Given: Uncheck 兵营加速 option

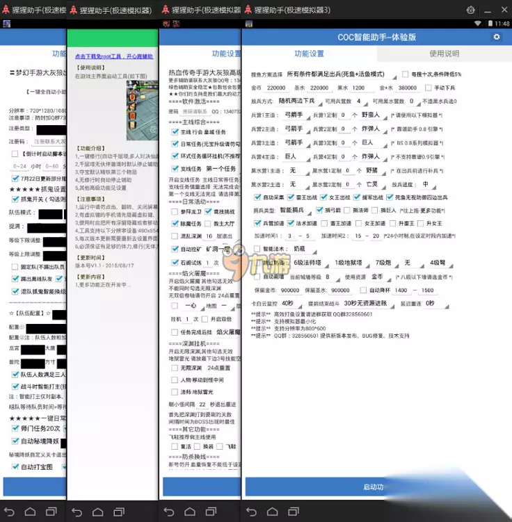Looking at the screenshot, I should (257, 223).
